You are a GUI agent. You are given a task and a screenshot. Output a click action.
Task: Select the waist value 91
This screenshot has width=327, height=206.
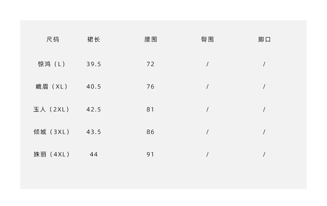pos(150,154)
